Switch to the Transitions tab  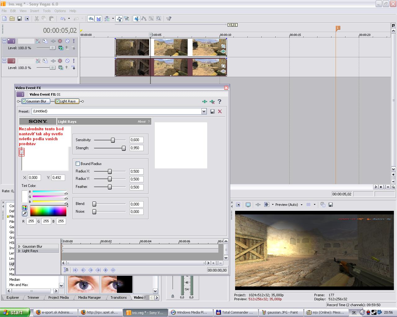pos(118,297)
